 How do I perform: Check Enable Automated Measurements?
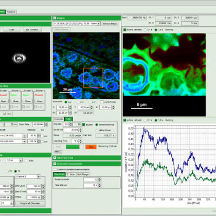[x=55, y=170]
